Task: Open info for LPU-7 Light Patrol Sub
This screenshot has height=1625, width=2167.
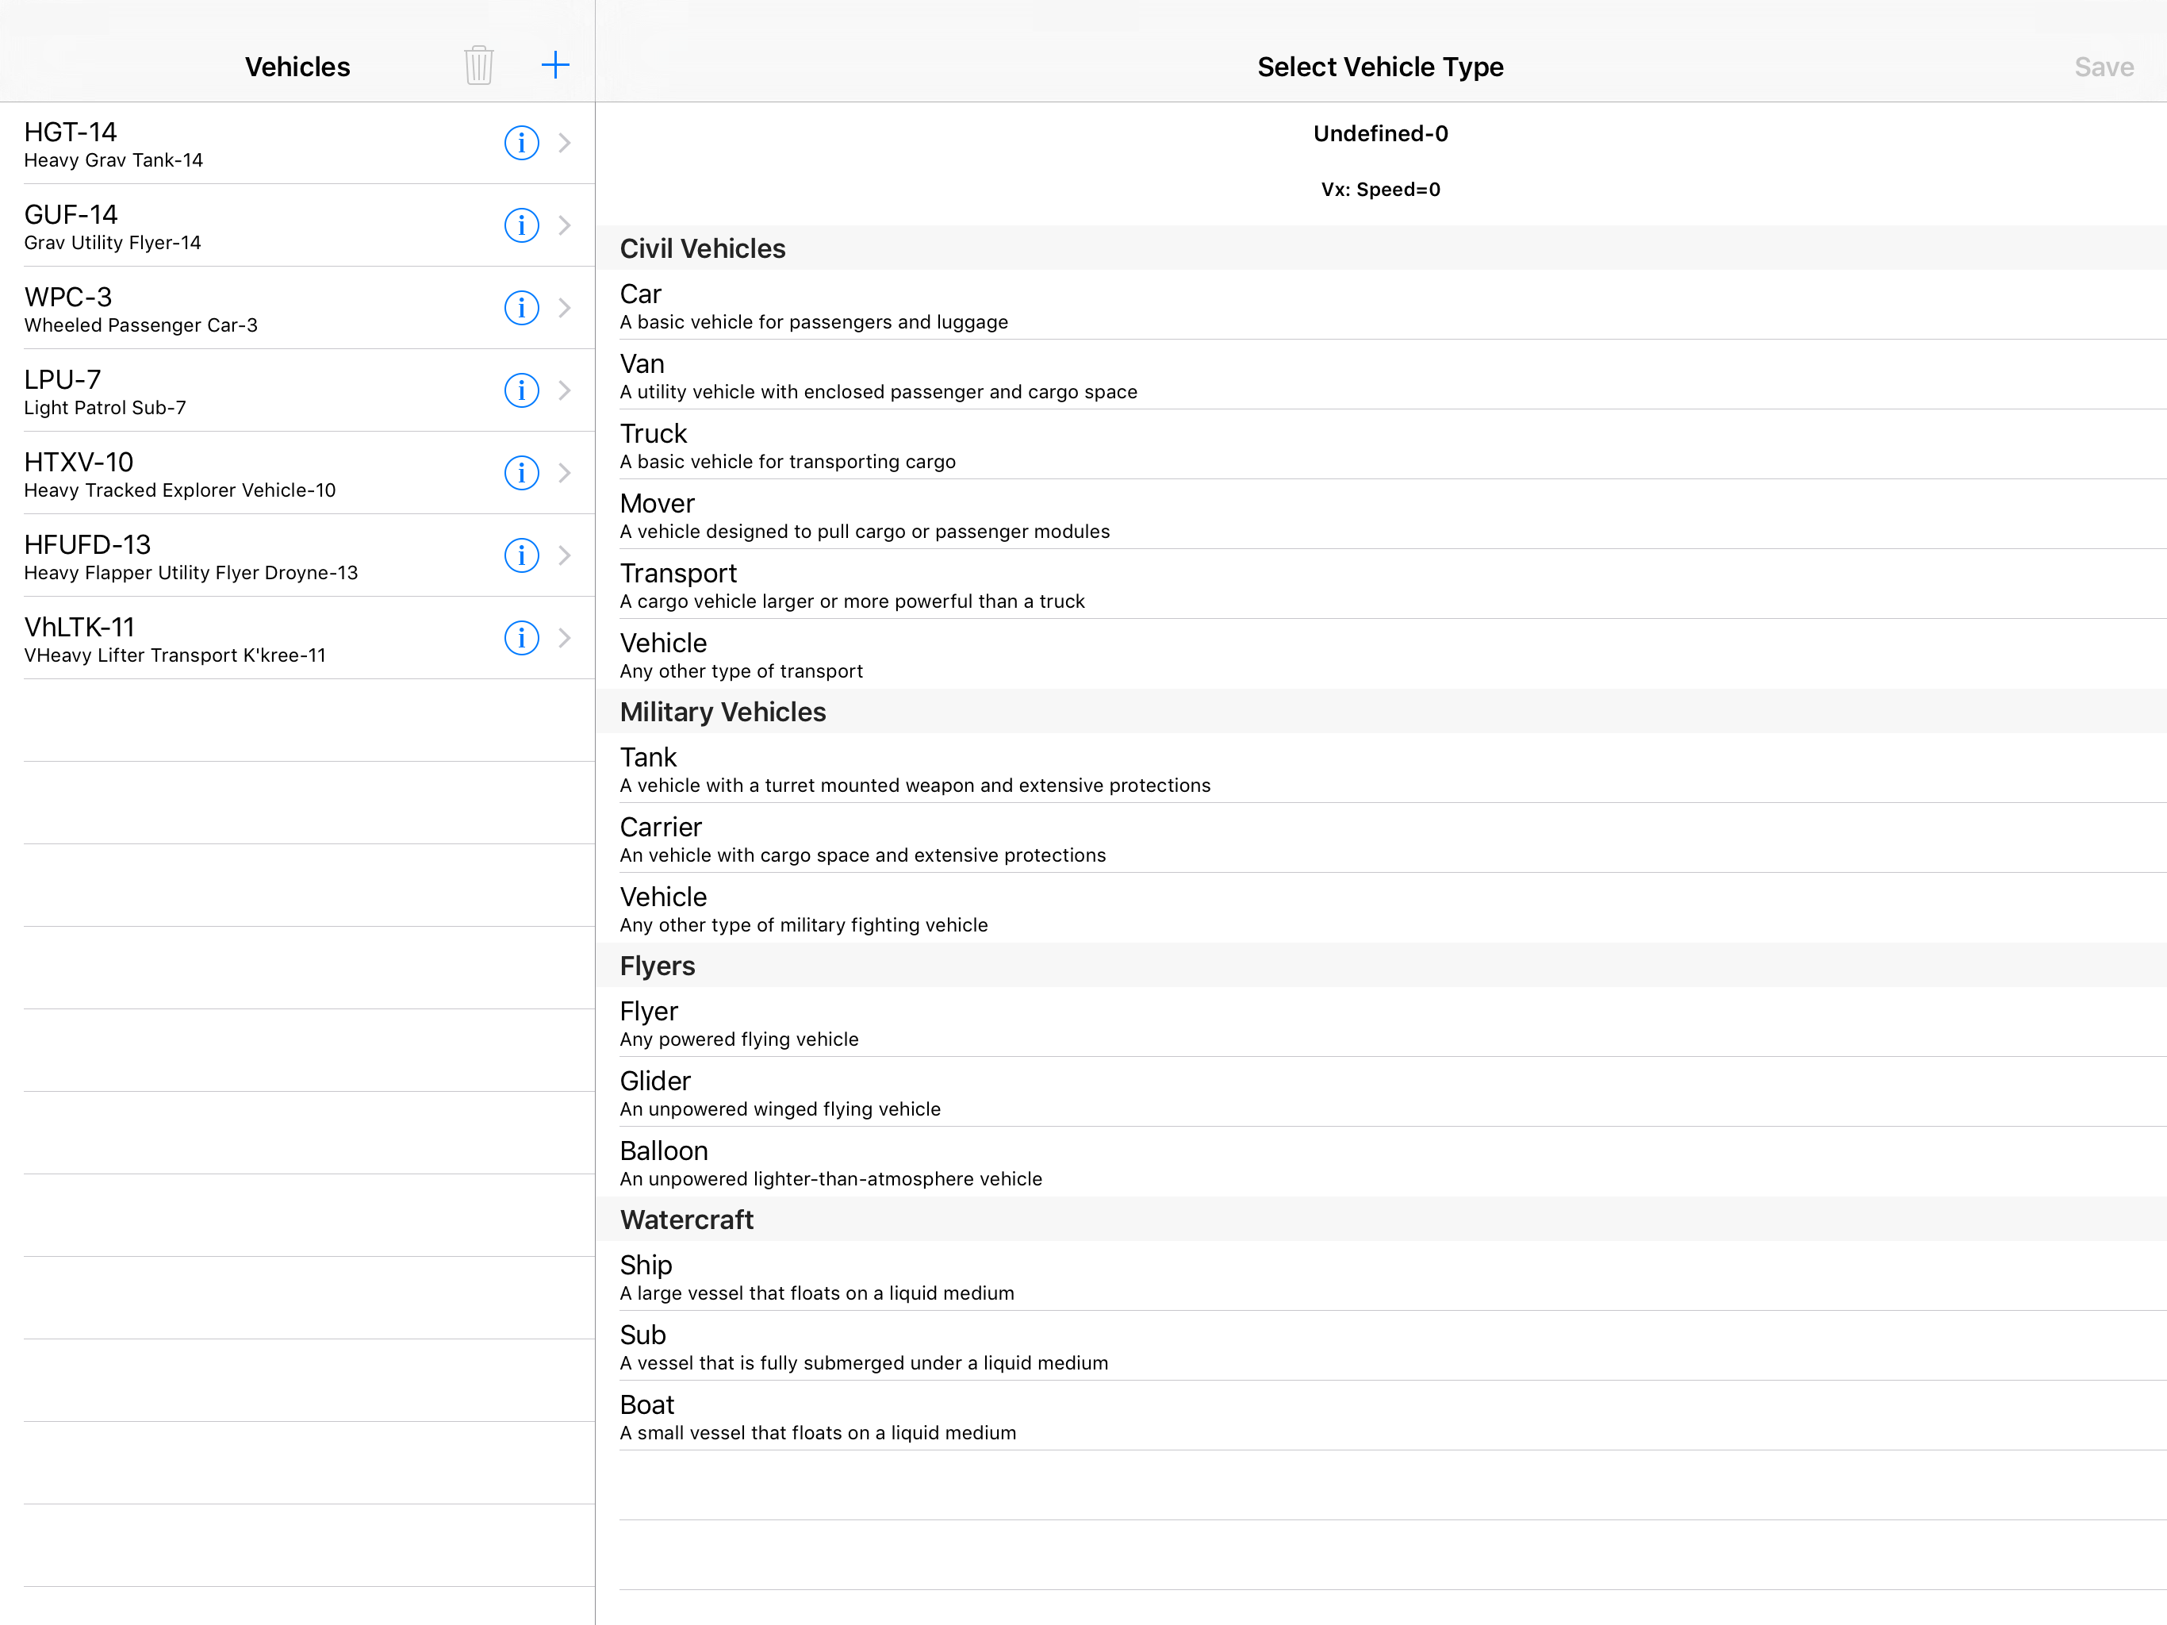Action: click(521, 390)
